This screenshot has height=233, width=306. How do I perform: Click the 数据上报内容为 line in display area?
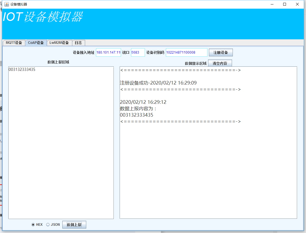tap(138, 109)
